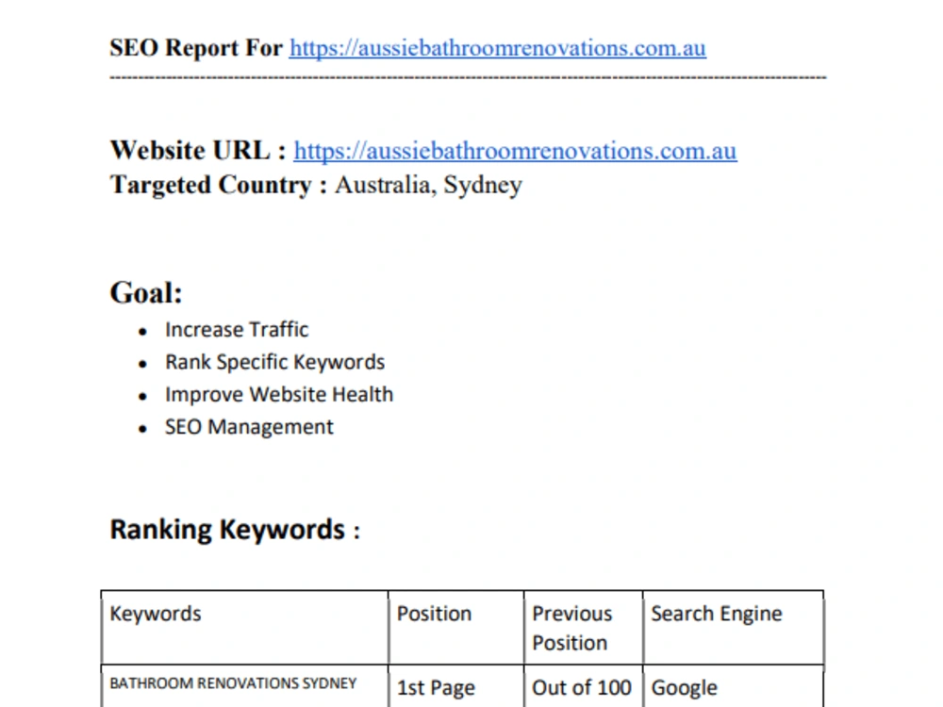Image resolution: width=943 pixels, height=707 pixels.
Task: Click the 'Australia, Sydney' text
Action: 428,185
